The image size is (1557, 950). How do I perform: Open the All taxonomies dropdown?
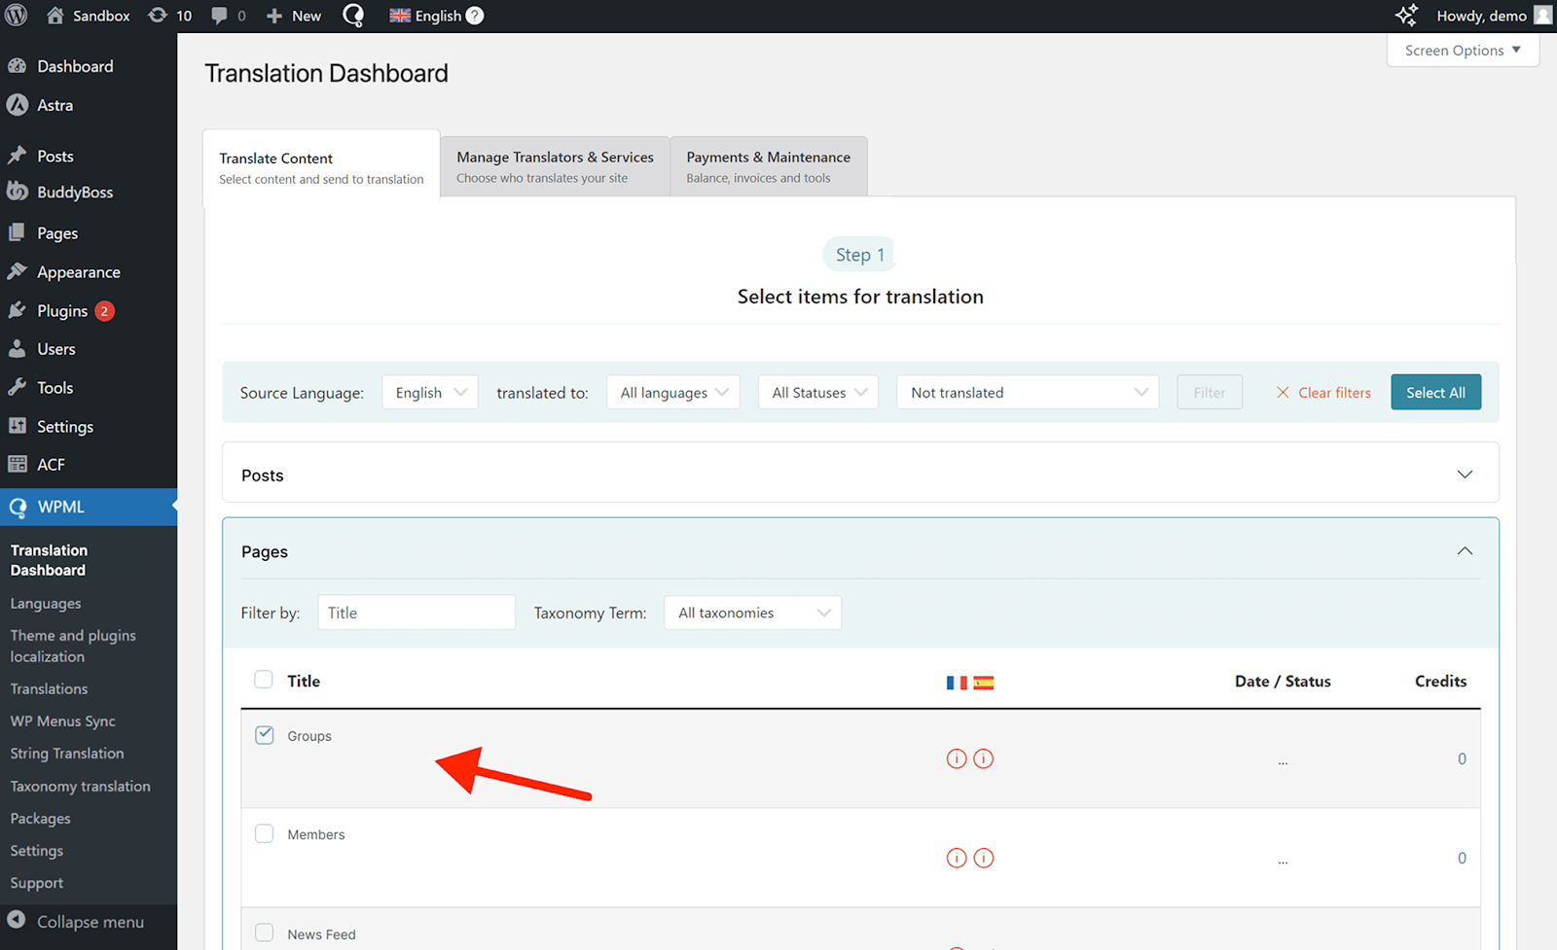752,613
